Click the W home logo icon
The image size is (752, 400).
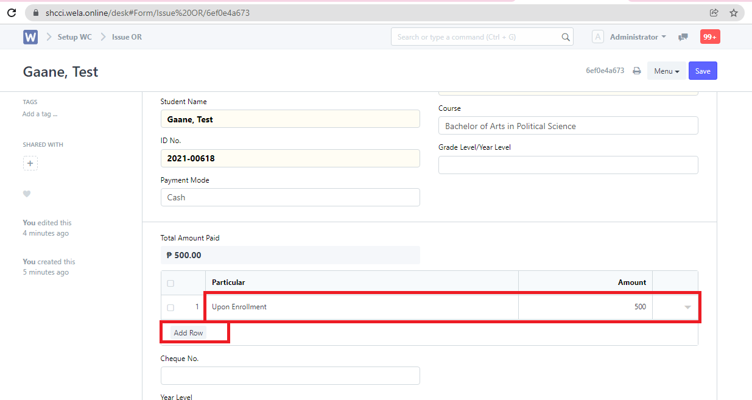(30, 37)
